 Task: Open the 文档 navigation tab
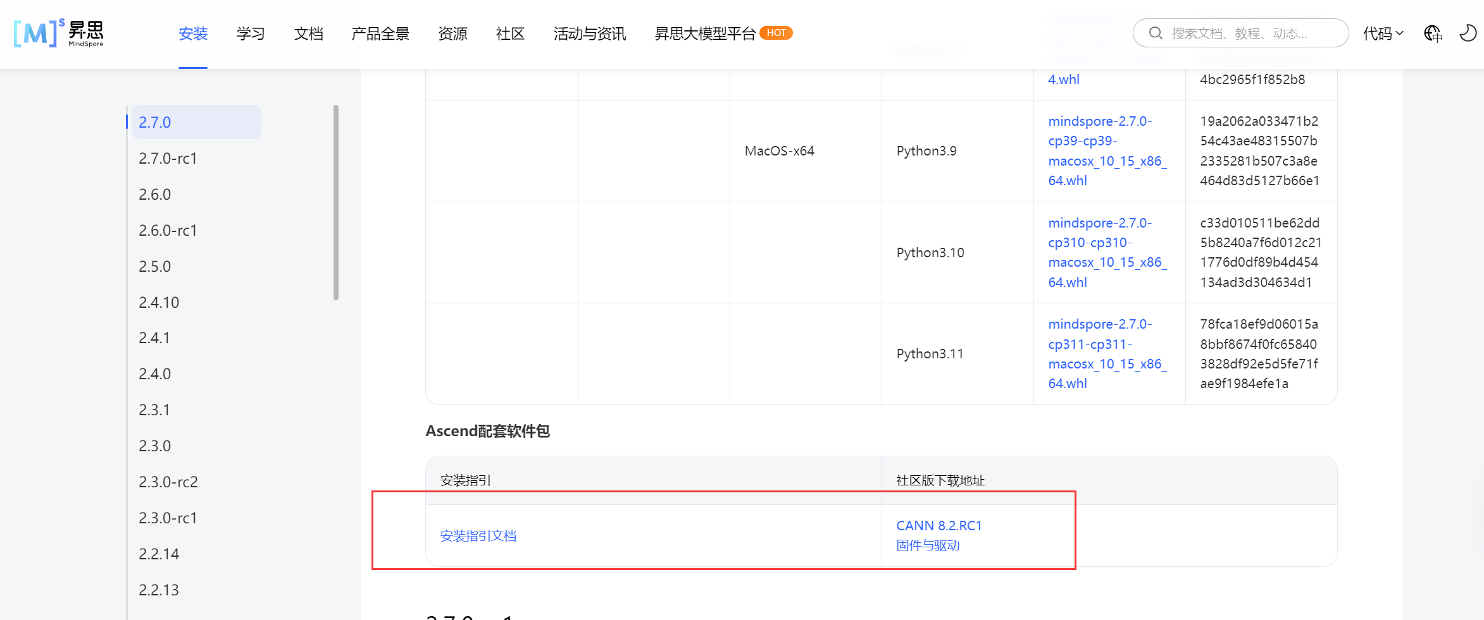tap(309, 33)
